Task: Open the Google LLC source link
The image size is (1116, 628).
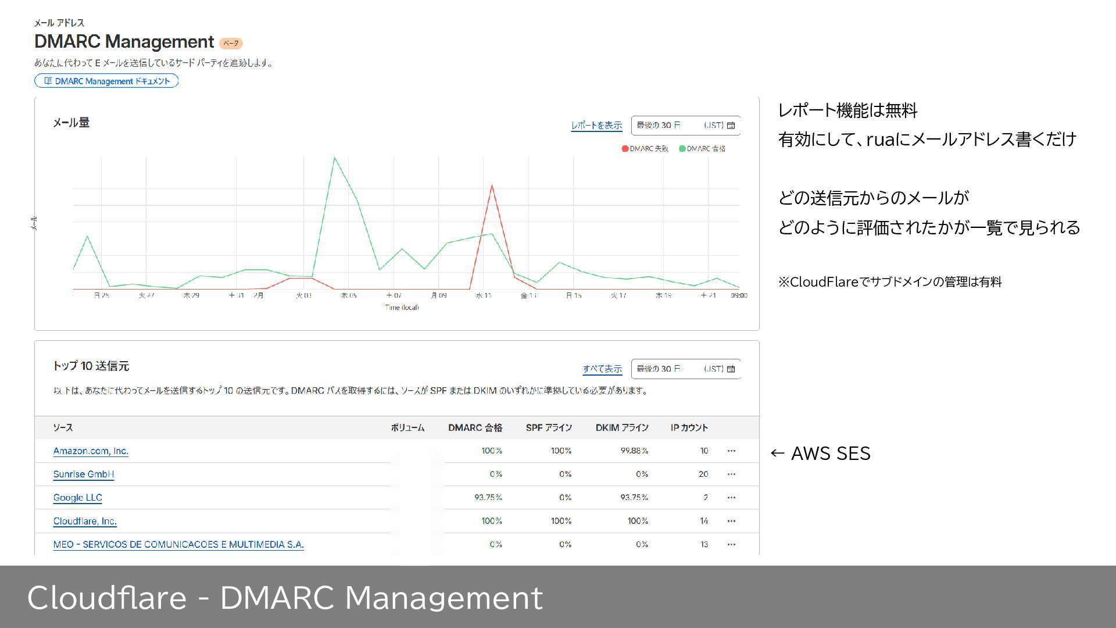Action: coord(77,498)
